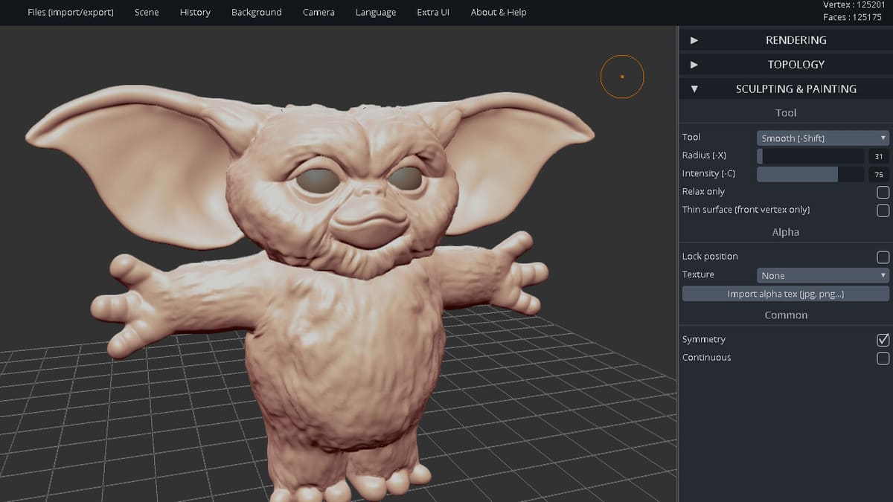Click the 'Common' section heading
This screenshot has height=502, width=893.
pos(786,315)
